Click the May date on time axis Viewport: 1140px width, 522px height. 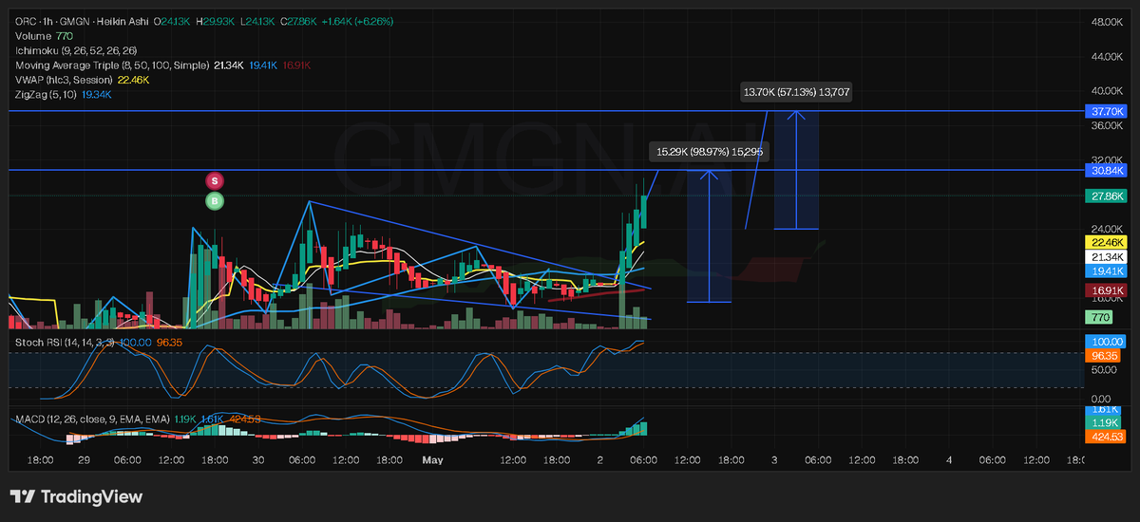(x=432, y=459)
